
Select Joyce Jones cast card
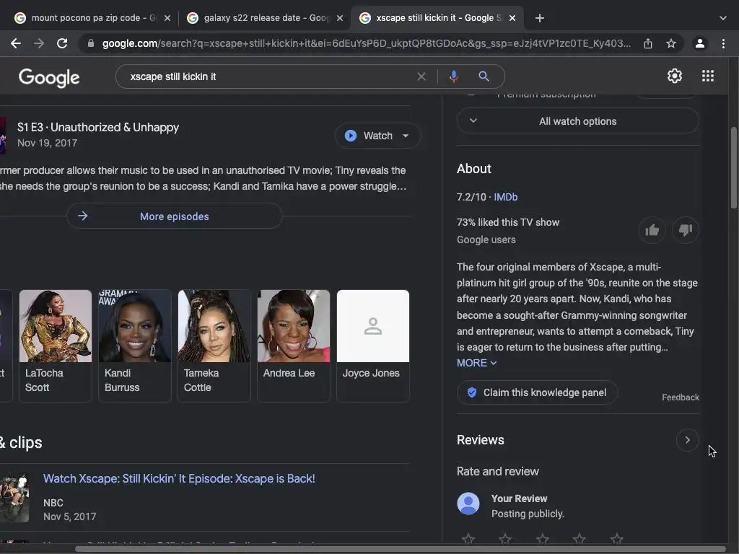click(373, 346)
